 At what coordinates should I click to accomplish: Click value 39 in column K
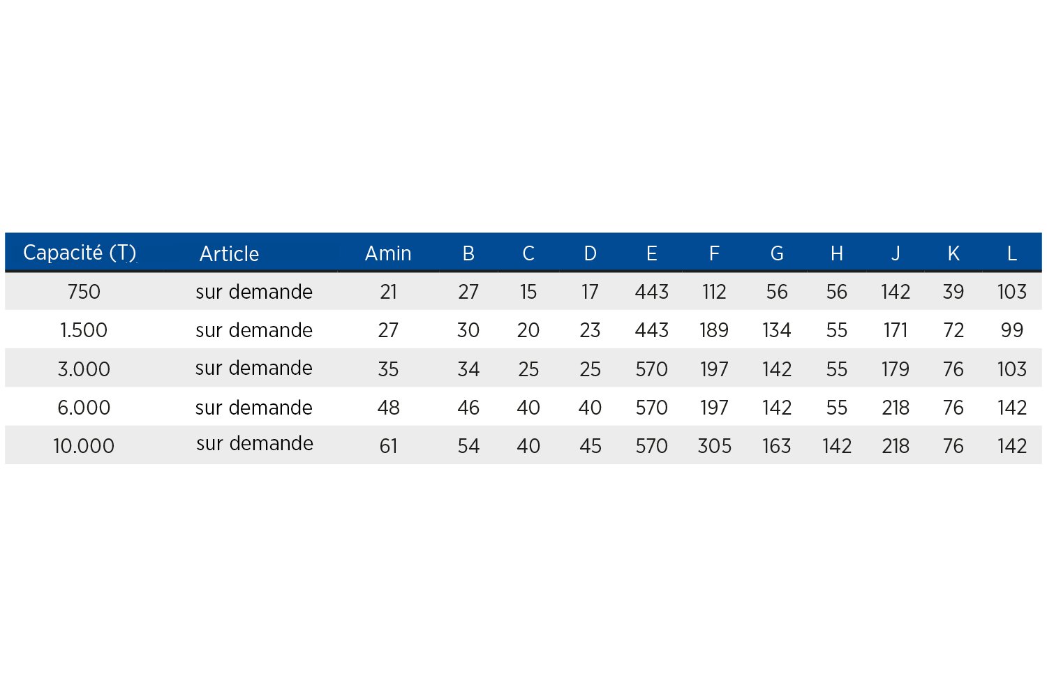[x=953, y=292]
